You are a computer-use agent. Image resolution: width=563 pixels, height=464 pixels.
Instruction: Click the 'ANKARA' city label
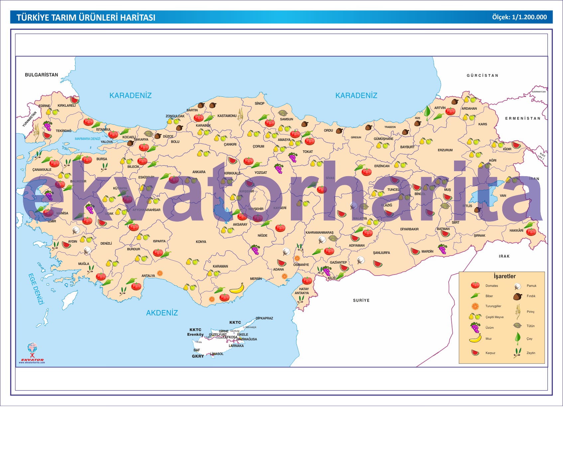[x=199, y=172]
